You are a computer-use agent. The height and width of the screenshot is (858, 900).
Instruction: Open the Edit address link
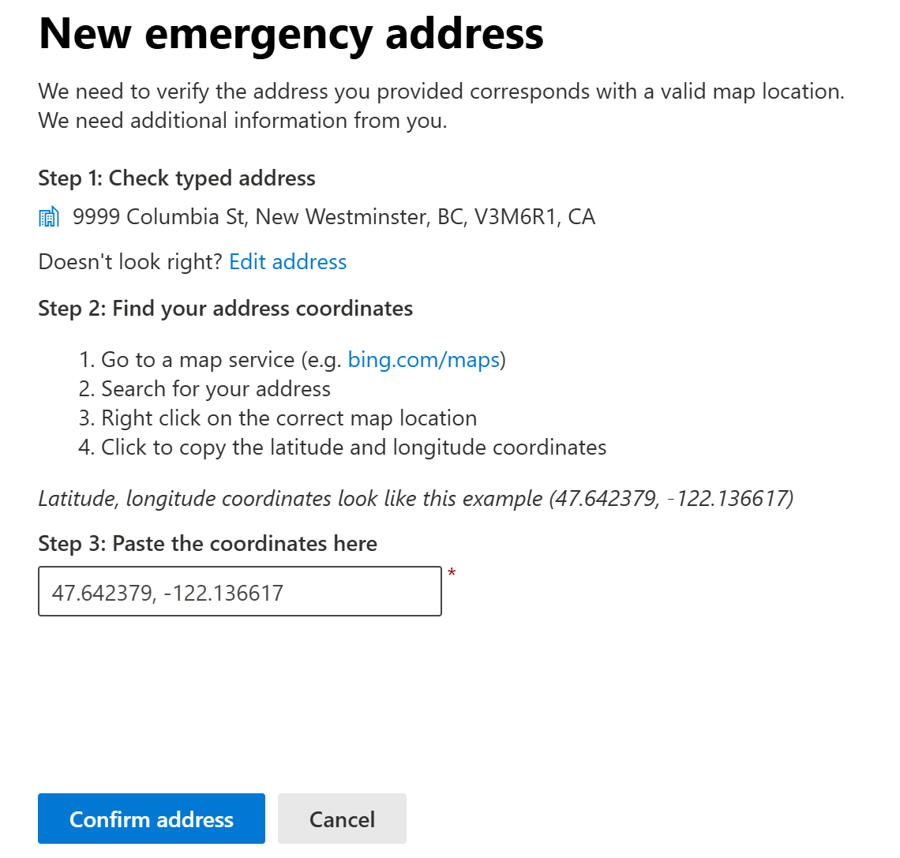click(x=287, y=262)
